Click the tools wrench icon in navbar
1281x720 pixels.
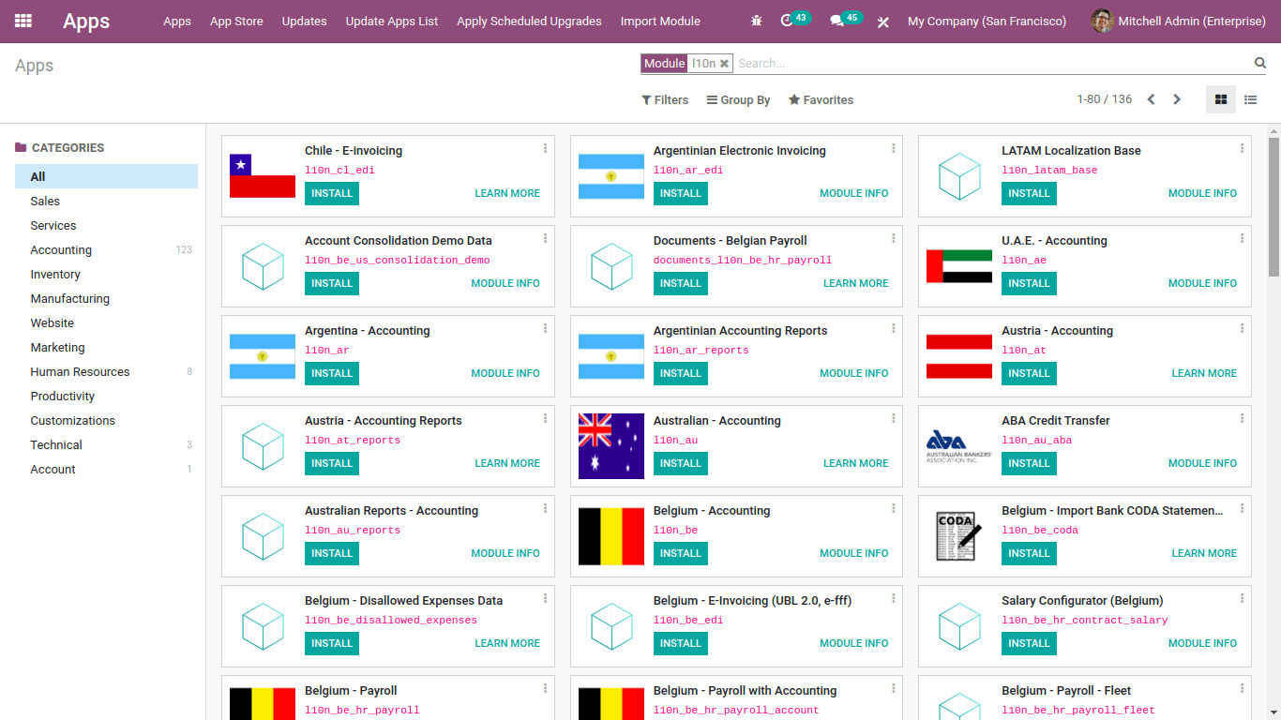pos(883,22)
